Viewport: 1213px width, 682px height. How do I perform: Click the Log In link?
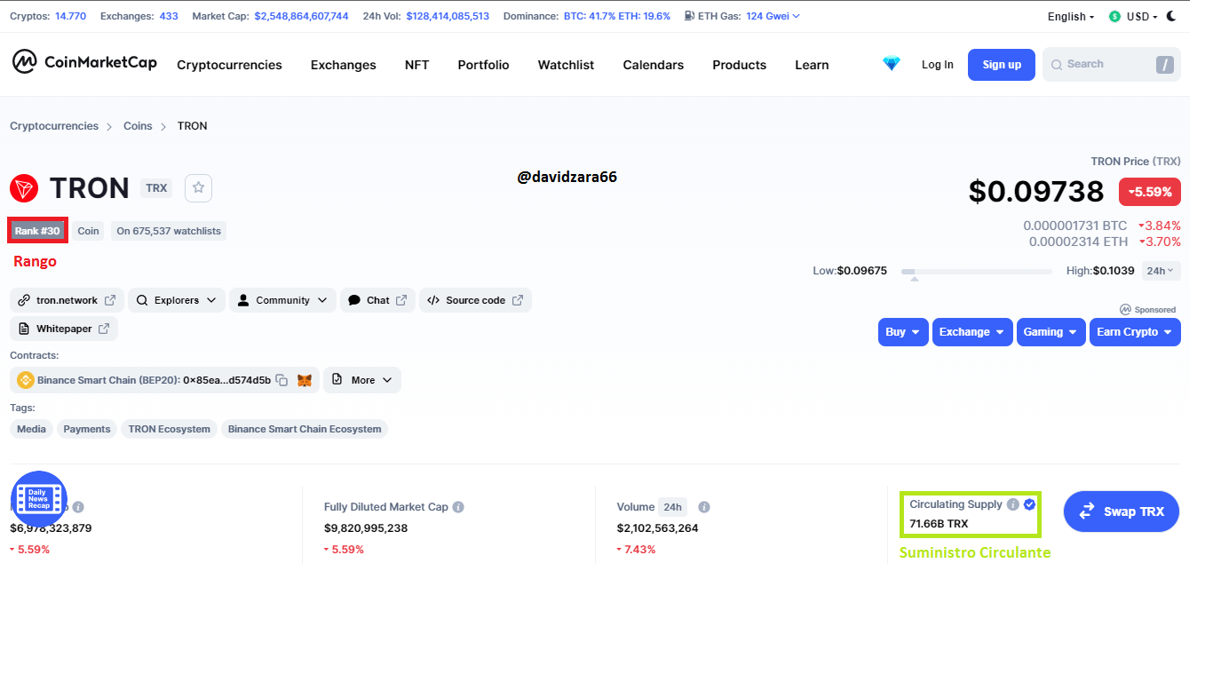click(937, 65)
